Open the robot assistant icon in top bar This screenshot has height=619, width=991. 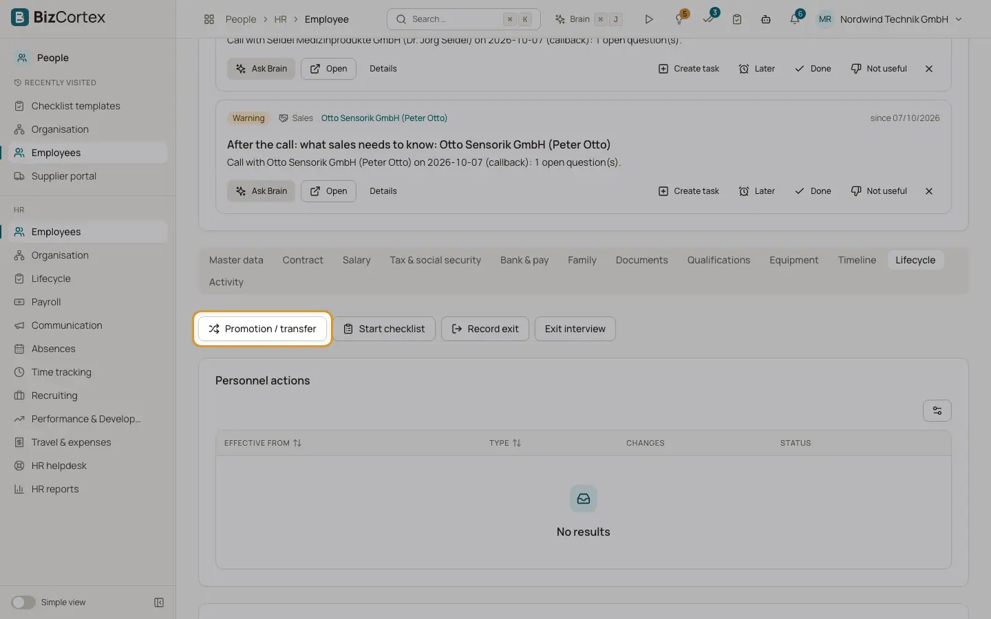click(766, 19)
